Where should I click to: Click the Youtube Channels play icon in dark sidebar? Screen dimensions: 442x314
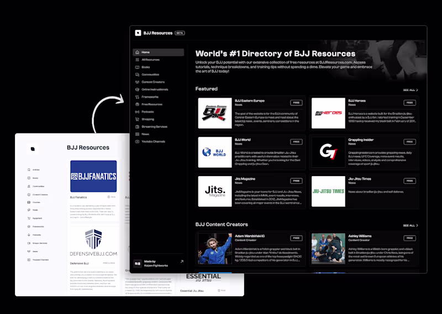pos(137,142)
